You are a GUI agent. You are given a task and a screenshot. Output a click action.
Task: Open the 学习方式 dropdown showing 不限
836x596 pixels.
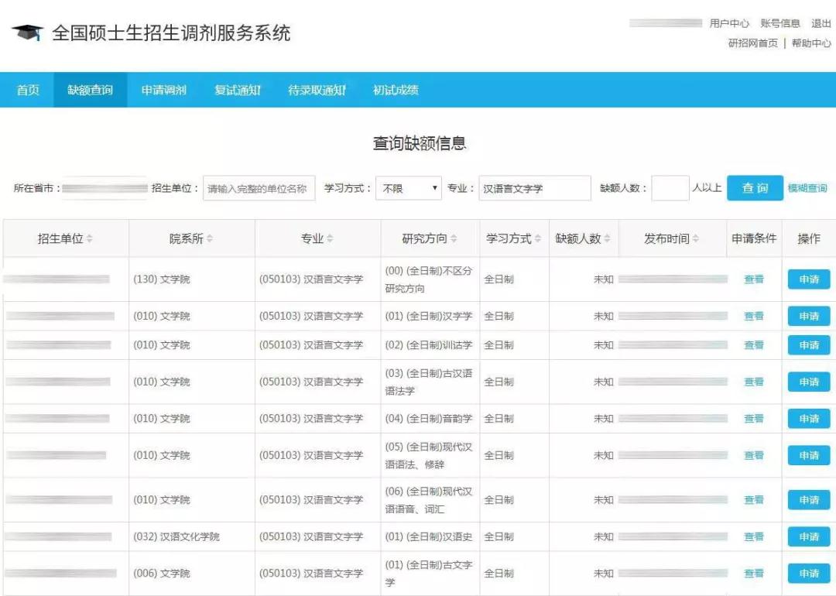(408, 187)
